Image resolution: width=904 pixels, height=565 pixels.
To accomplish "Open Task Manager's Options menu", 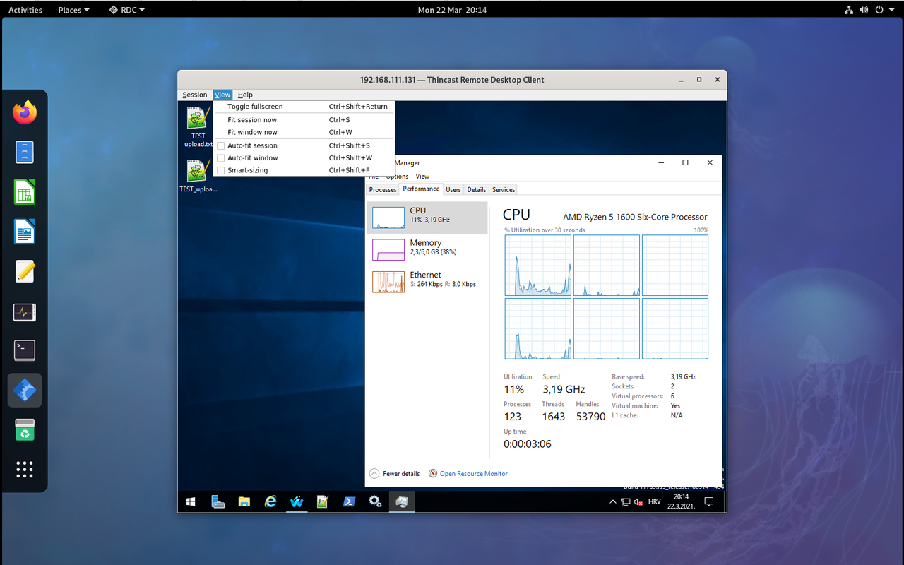I will [396, 176].
